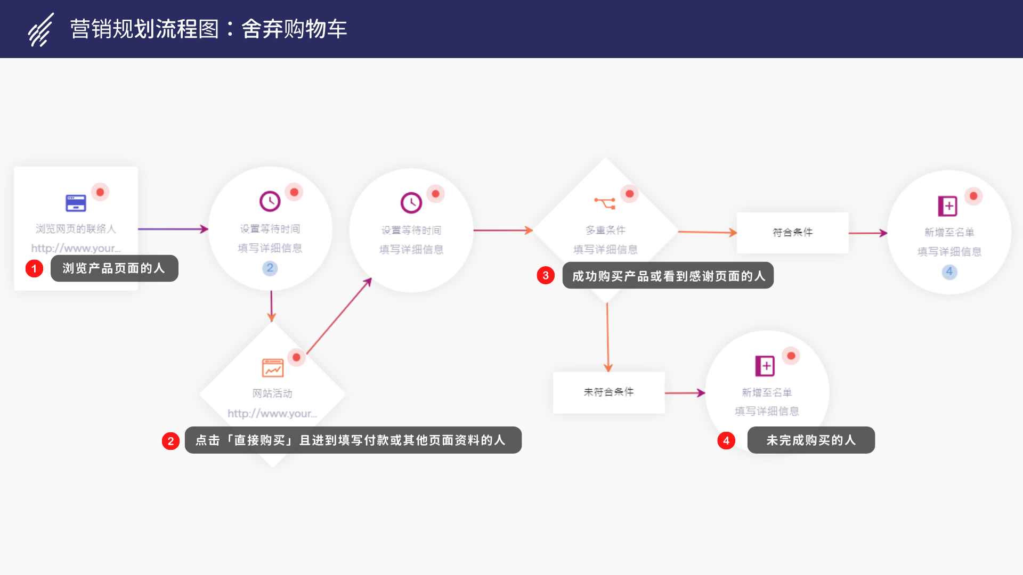The width and height of the screenshot is (1023, 575).
Task: Click the 符合条件 box
Action: 792,233
